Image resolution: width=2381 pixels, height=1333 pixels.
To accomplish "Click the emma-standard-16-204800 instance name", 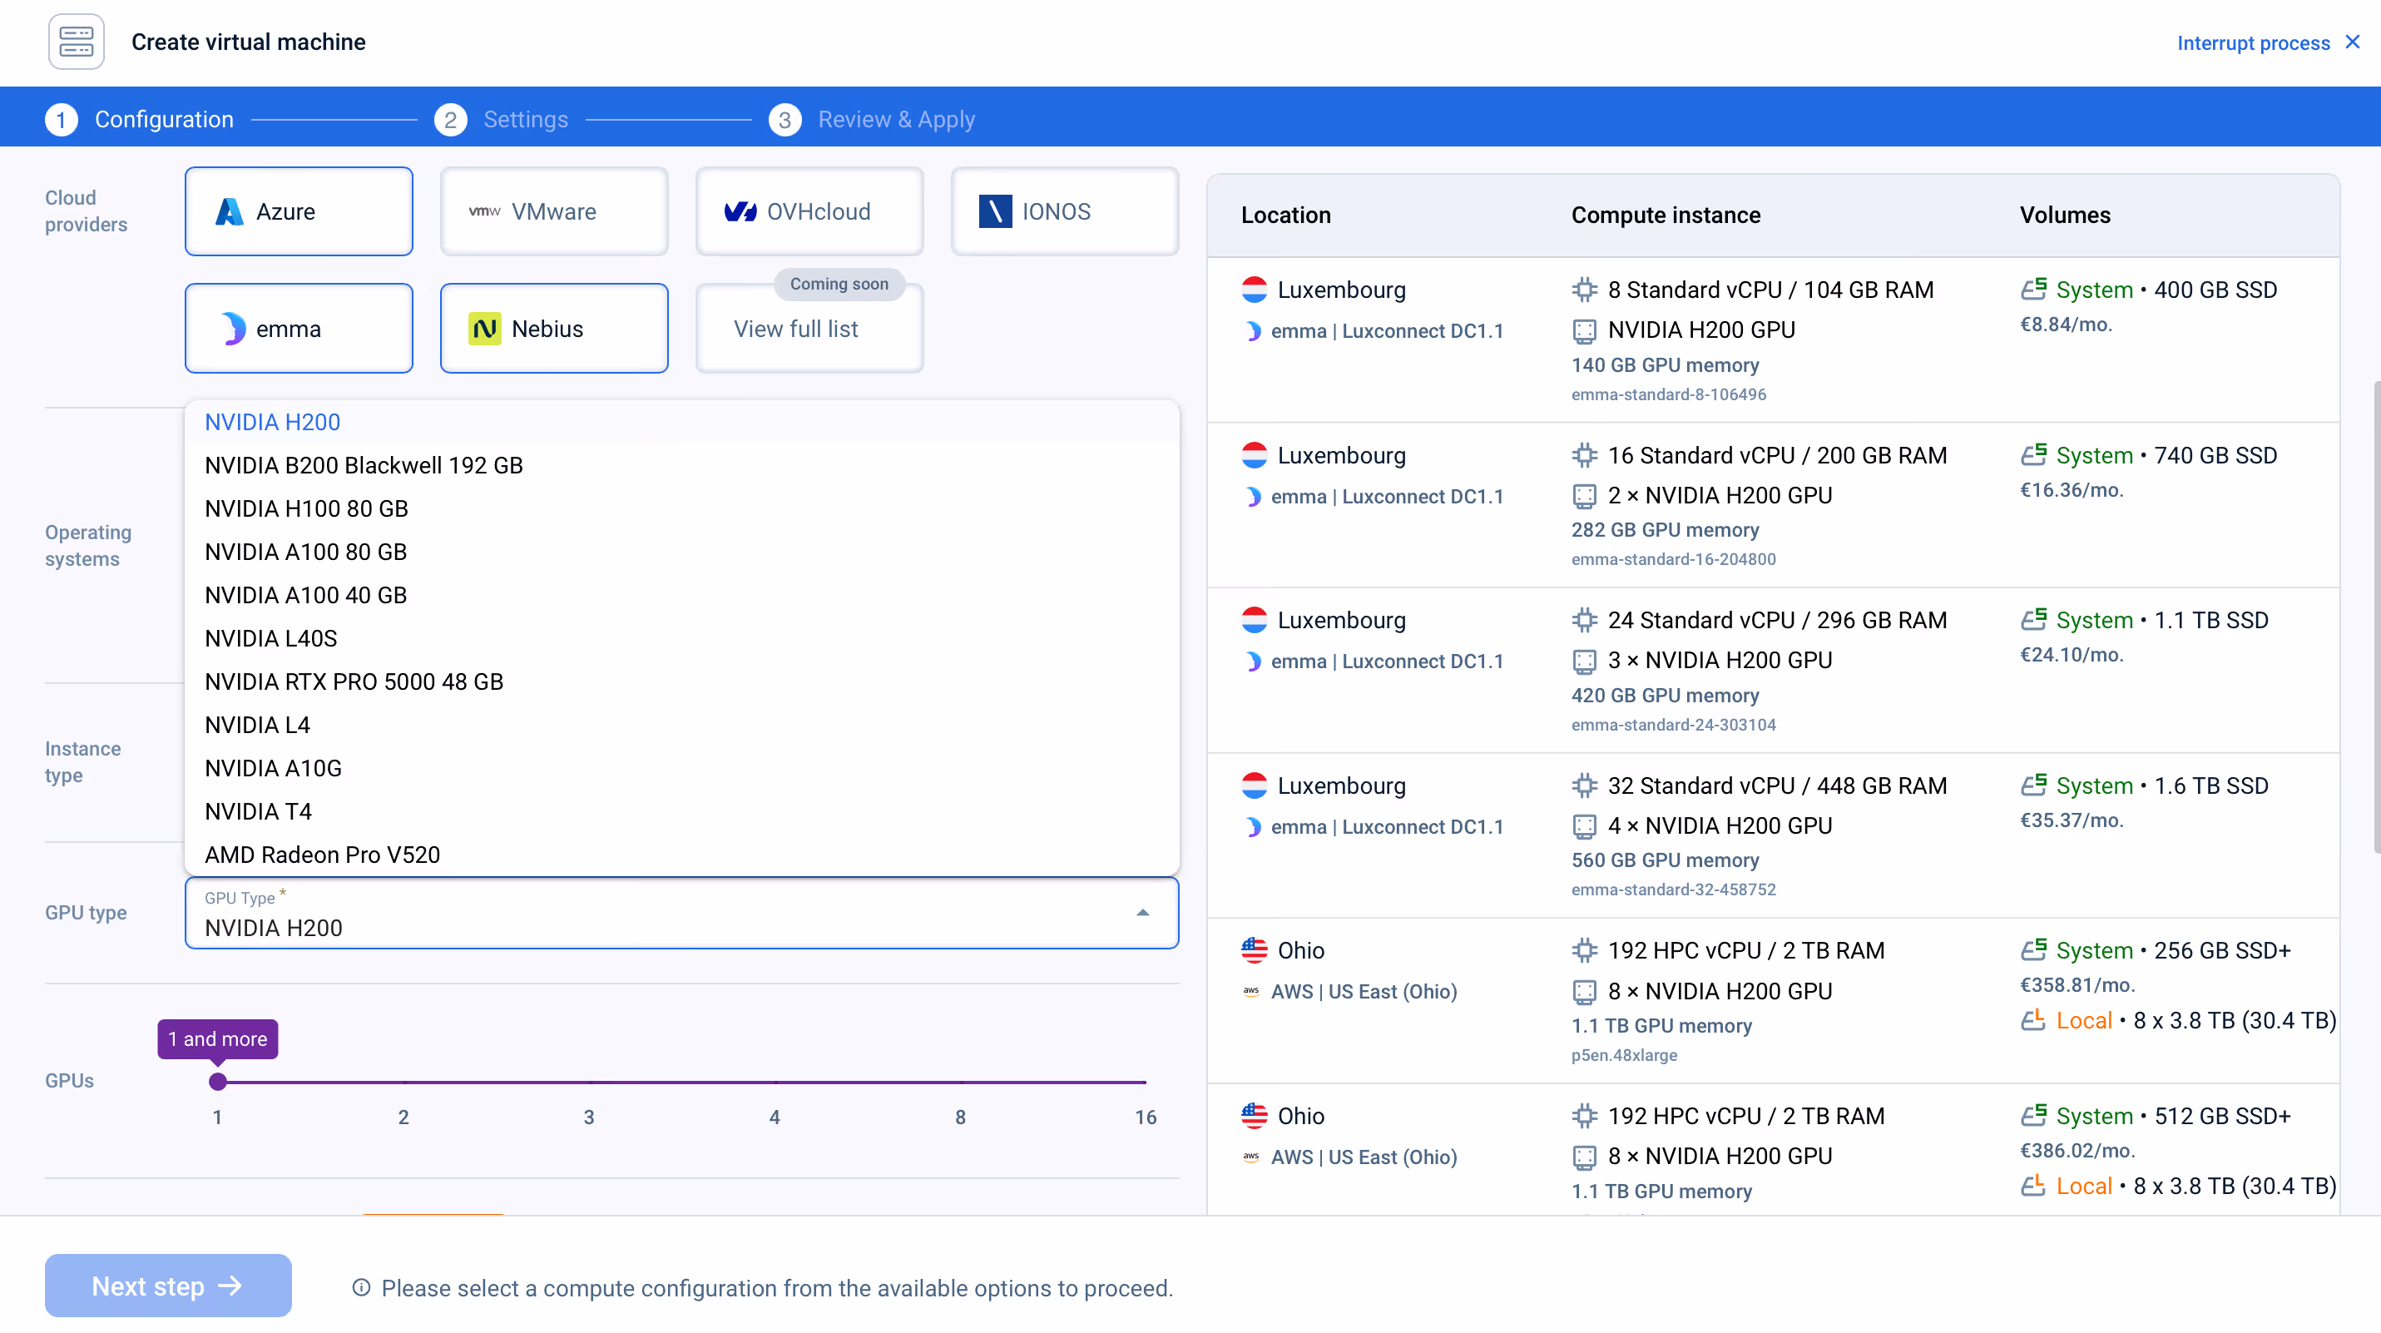I will (x=1673, y=559).
